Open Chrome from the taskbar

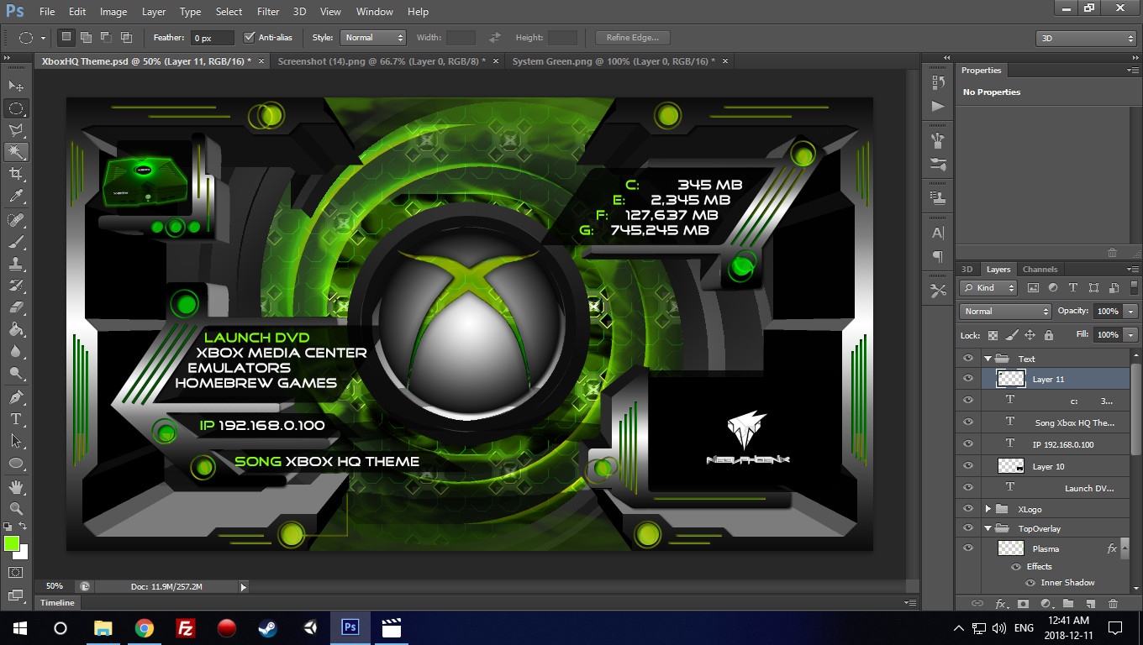click(145, 627)
